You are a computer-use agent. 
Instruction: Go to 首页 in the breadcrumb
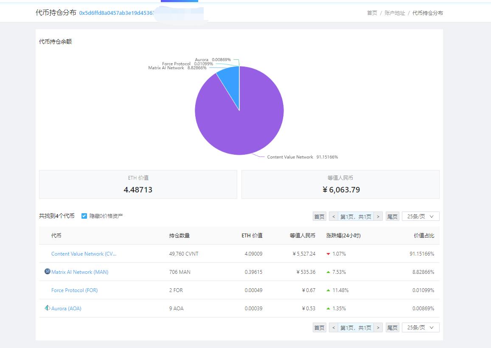click(x=372, y=13)
